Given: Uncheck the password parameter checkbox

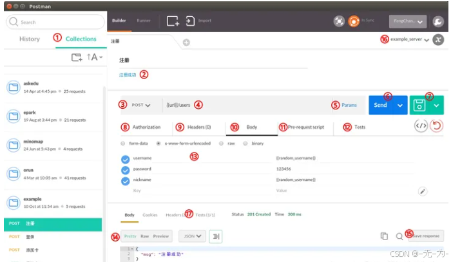Looking at the screenshot, I should coord(126,170).
